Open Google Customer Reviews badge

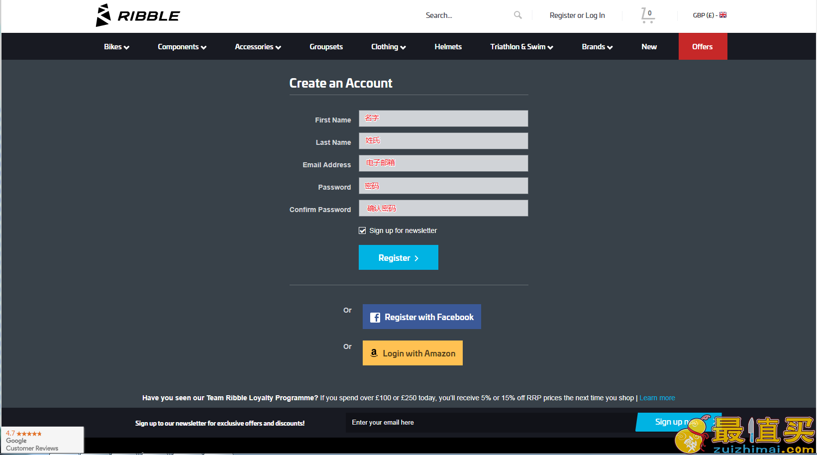click(x=42, y=440)
